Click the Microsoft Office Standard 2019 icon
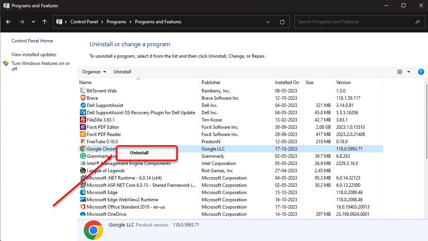Image resolution: width=428 pixels, height=241 pixels. 83,207
